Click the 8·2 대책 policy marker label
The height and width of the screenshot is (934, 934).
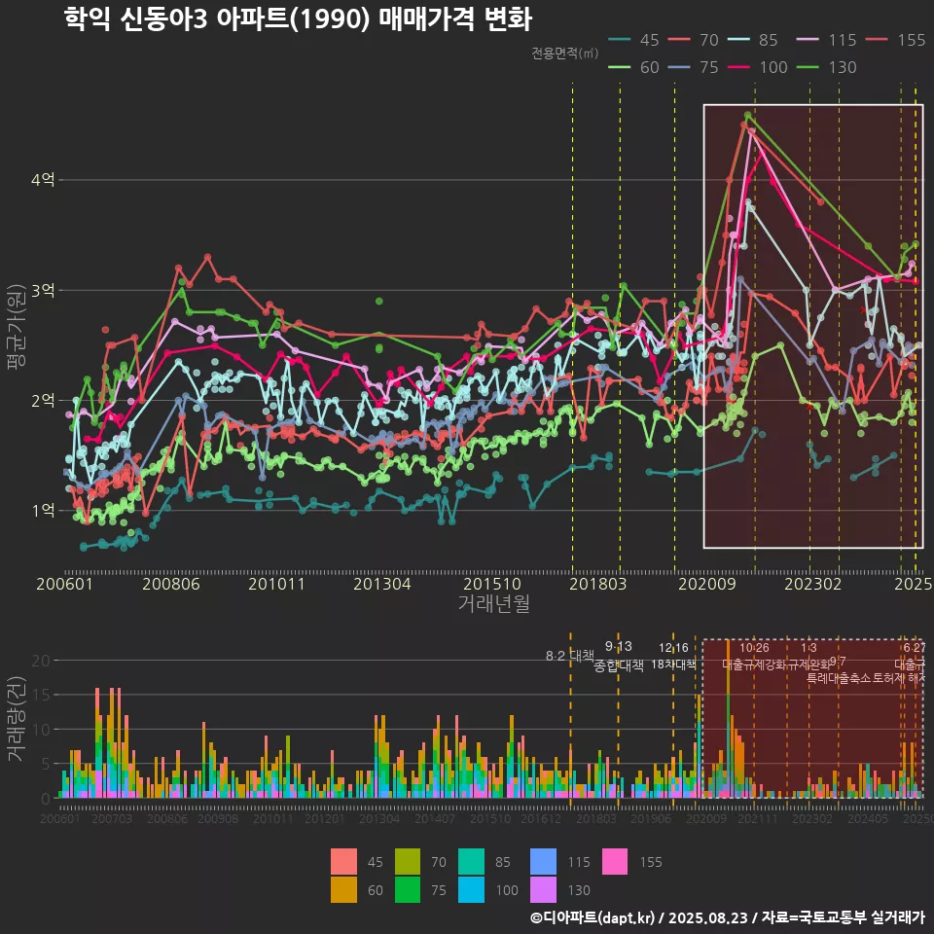click(x=570, y=655)
